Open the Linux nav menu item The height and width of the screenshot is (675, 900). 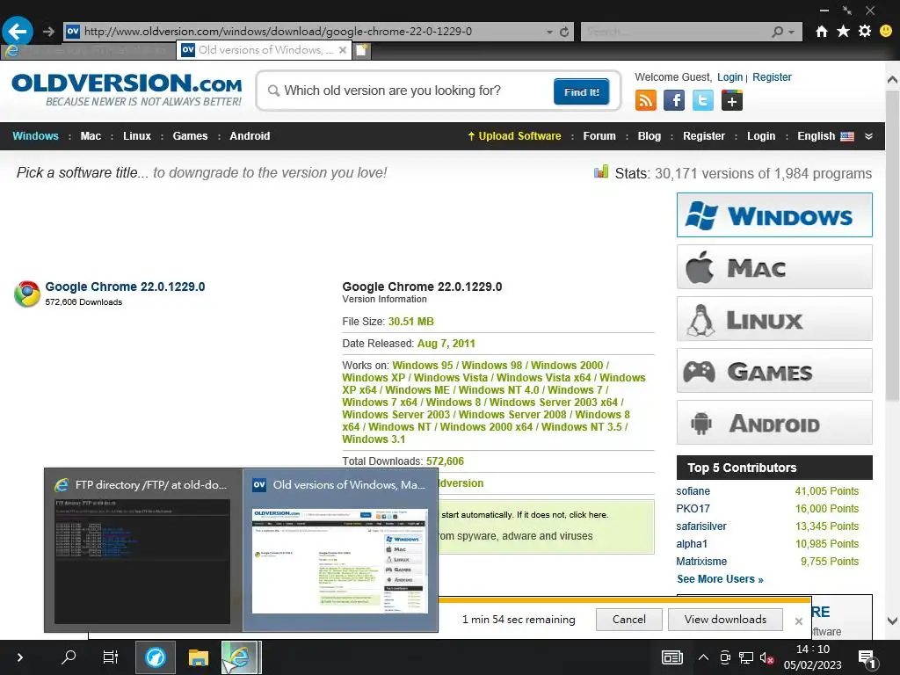137,136
